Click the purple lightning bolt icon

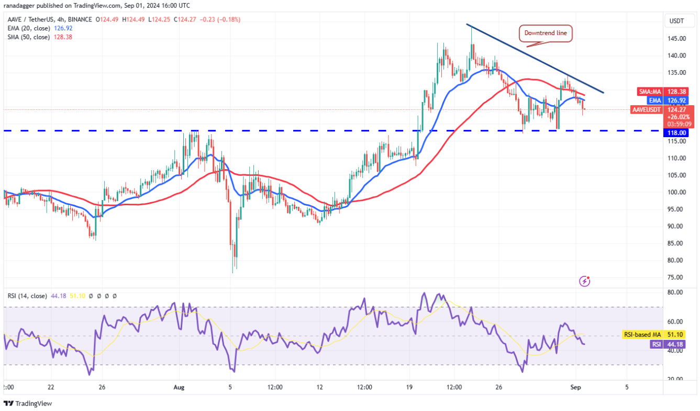[585, 282]
